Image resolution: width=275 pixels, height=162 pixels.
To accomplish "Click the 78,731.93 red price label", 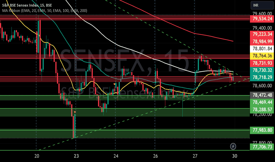I will point(262,63).
